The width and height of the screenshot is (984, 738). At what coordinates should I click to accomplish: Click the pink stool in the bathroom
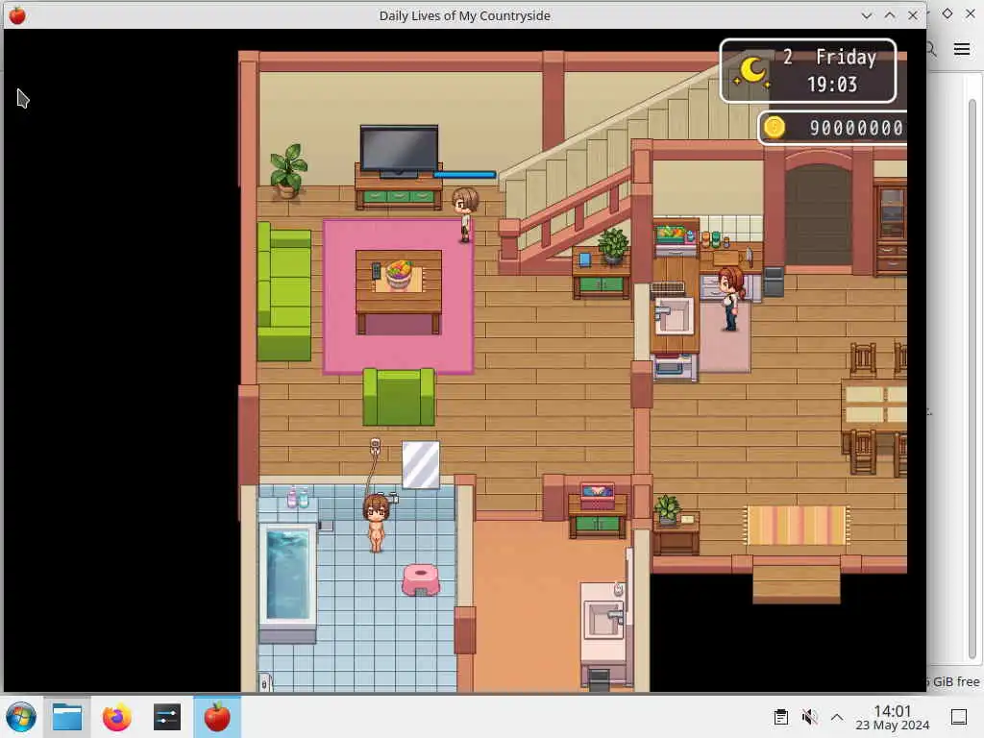point(421,579)
